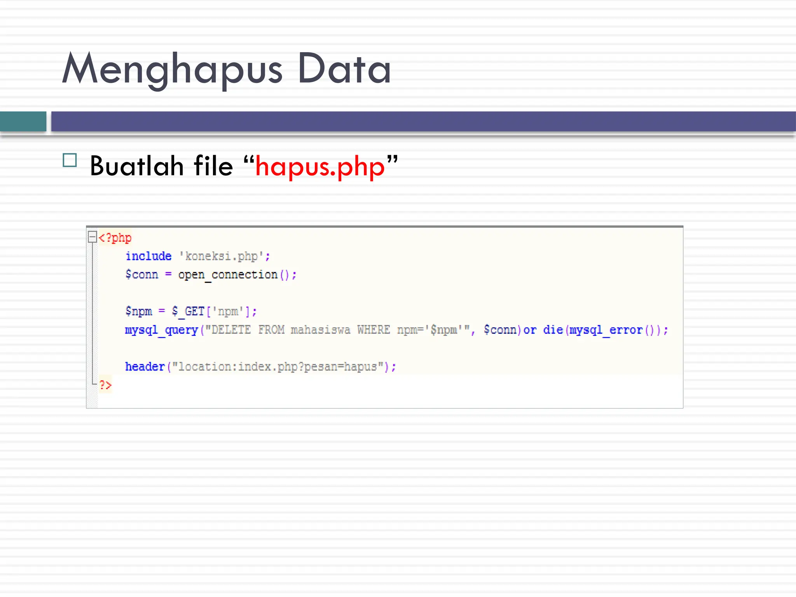This screenshot has height=597, width=796.
Task: Click the closing '?>' PHP tag
Action: [105, 385]
